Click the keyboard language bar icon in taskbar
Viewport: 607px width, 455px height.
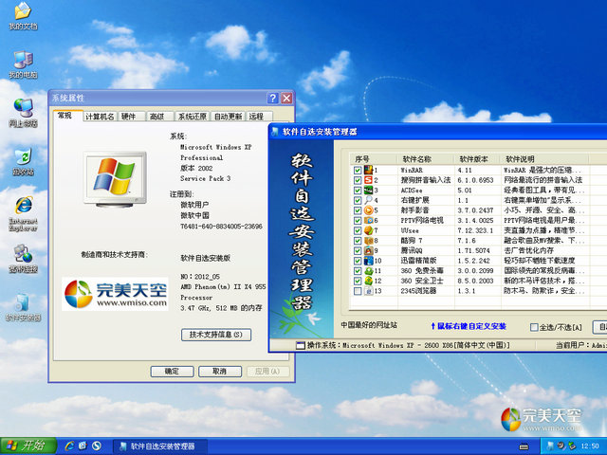[524, 446]
